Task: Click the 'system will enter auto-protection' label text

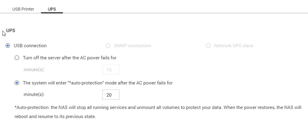Action: (98, 83)
